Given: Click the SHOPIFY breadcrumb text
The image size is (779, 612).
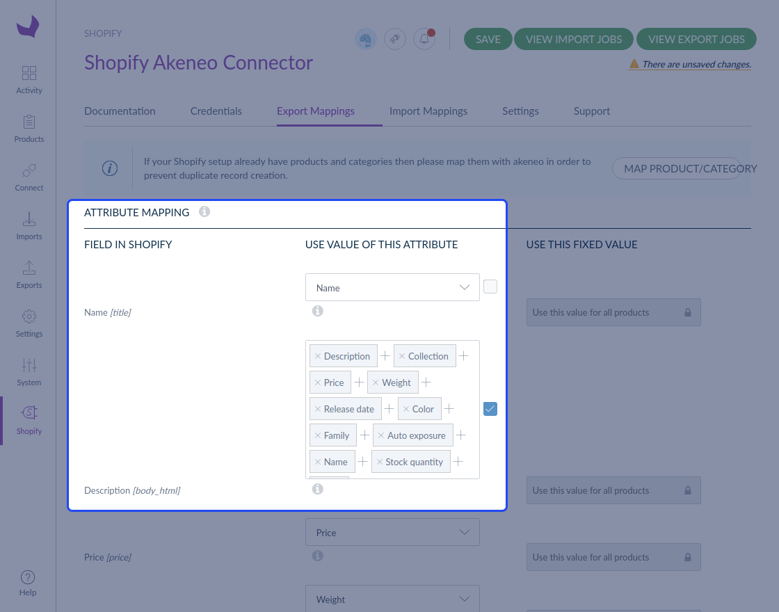Looking at the screenshot, I should tap(103, 33).
